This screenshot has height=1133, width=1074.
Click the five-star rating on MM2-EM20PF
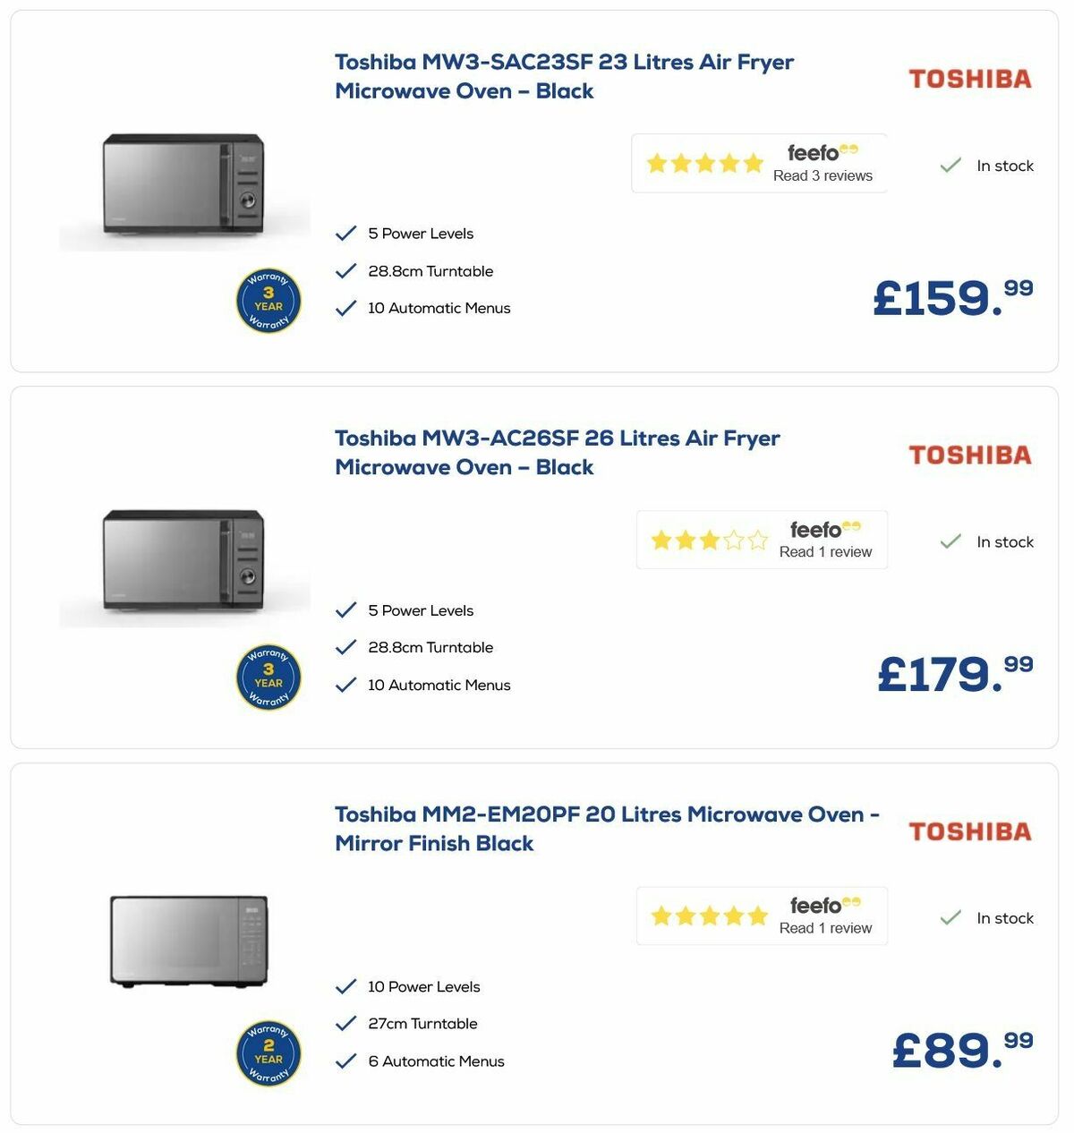click(x=708, y=916)
